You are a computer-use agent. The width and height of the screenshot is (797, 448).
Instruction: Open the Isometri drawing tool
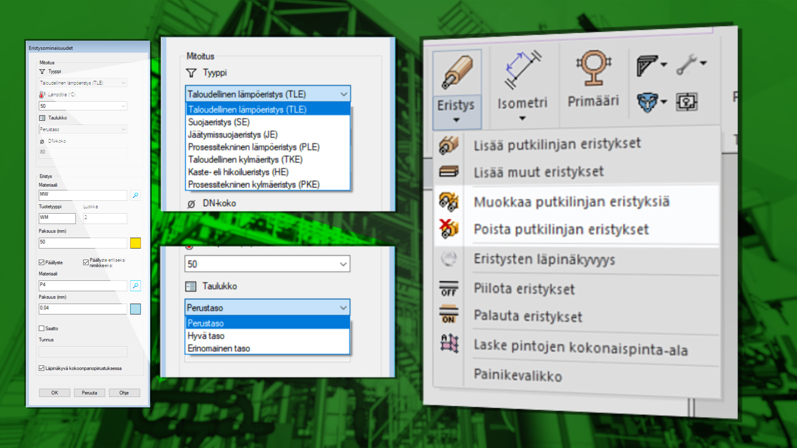(x=522, y=71)
